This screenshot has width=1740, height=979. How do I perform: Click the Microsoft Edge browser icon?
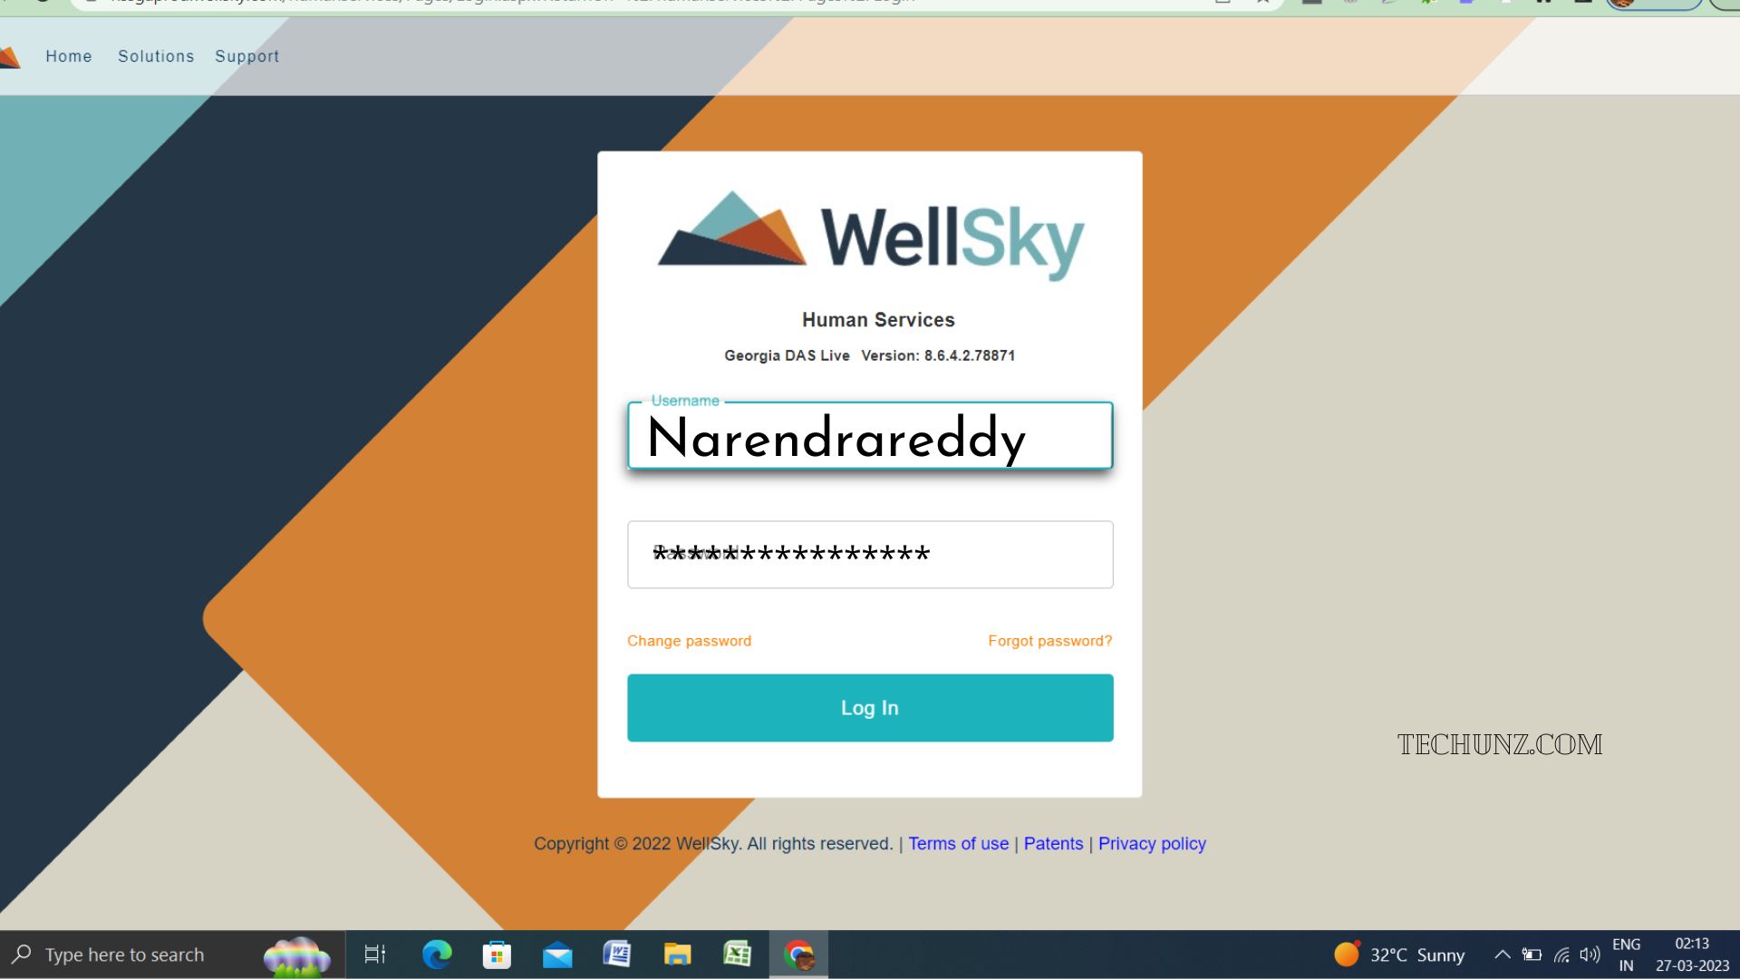[x=436, y=954]
